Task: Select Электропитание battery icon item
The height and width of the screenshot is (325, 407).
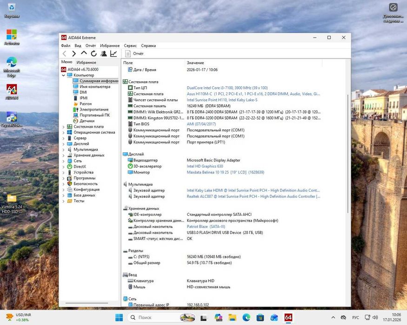Action: pyautogui.click(x=91, y=110)
